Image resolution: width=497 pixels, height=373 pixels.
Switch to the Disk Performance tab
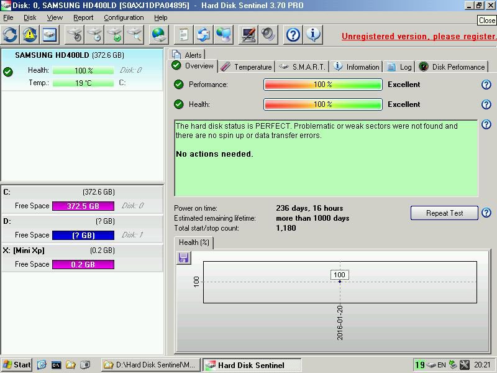[452, 67]
